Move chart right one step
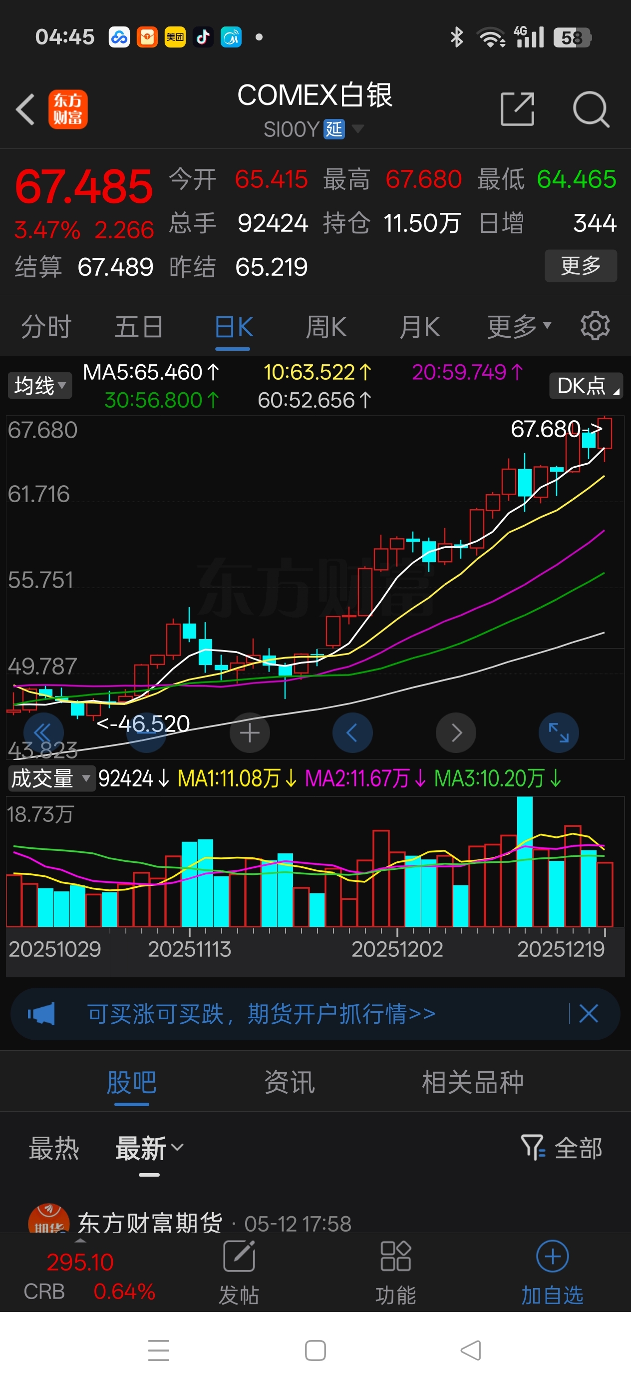 pos(456,733)
